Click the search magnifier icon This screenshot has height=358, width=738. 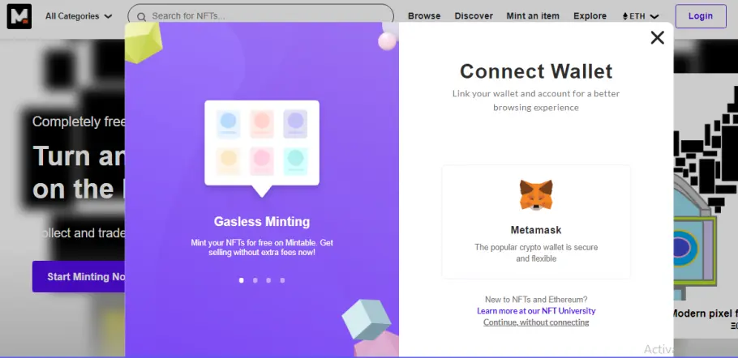(141, 17)
